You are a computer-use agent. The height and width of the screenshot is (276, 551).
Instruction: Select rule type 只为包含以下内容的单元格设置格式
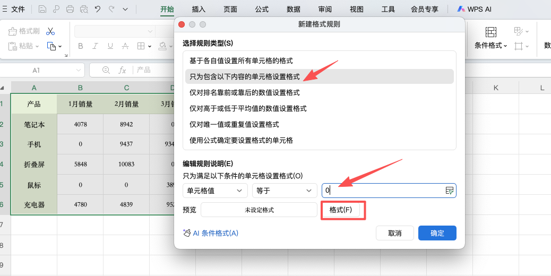click(x=320, y=76)
